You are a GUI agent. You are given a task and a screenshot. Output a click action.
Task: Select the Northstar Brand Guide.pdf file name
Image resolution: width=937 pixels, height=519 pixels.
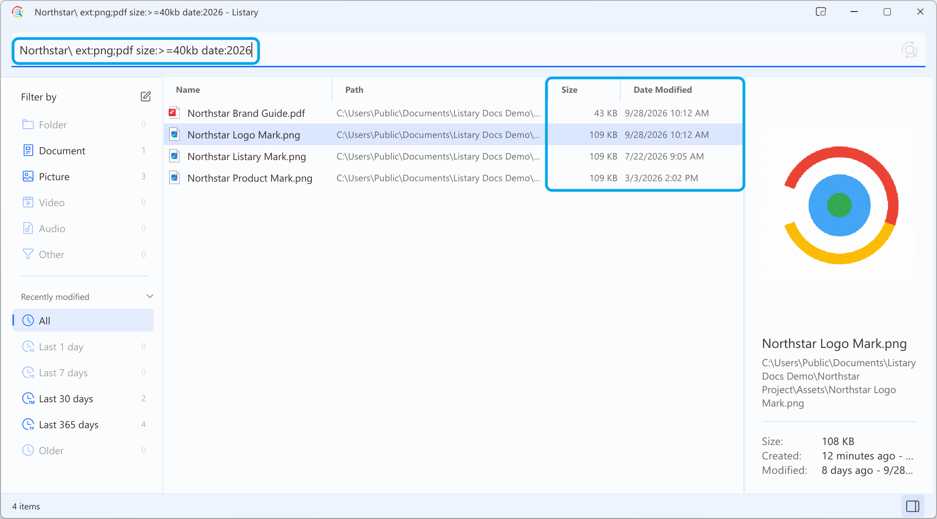point(246,113)
